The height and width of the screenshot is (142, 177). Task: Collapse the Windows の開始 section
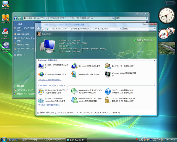(x=155, y=60)
